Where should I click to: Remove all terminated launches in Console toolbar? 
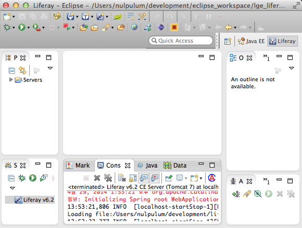[x=108, y=178]
